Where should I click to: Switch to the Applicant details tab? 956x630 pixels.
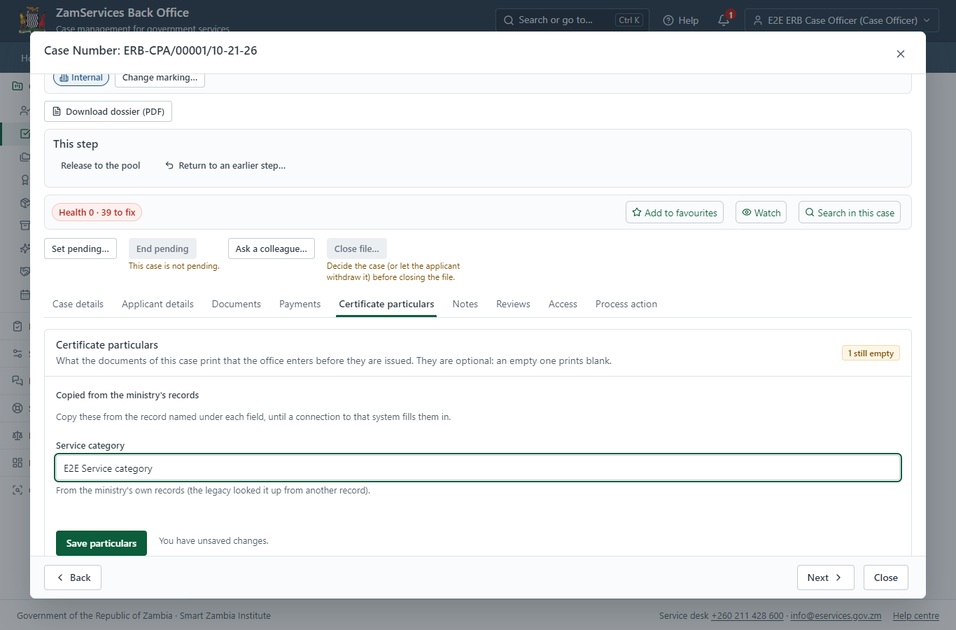(x=157, y=304)
